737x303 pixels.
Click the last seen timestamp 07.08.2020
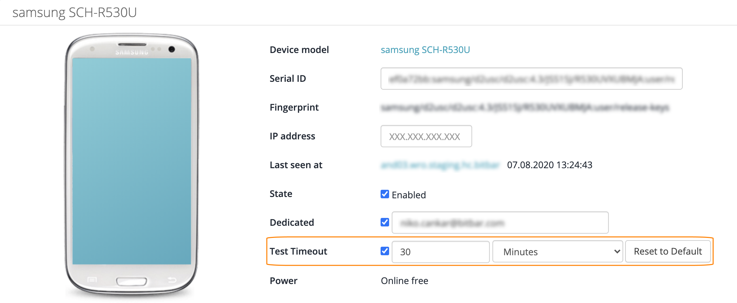point(549,165)
